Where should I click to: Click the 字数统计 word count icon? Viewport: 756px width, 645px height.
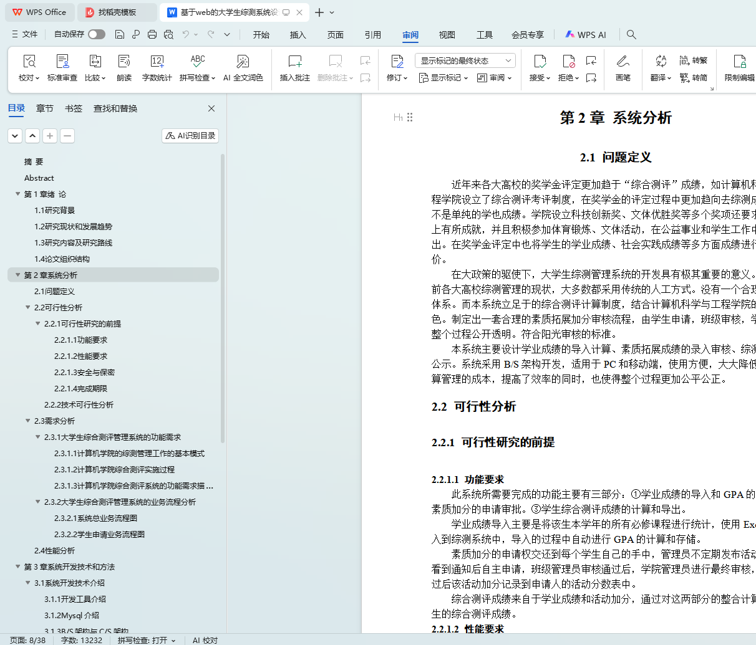pos(157,62)
